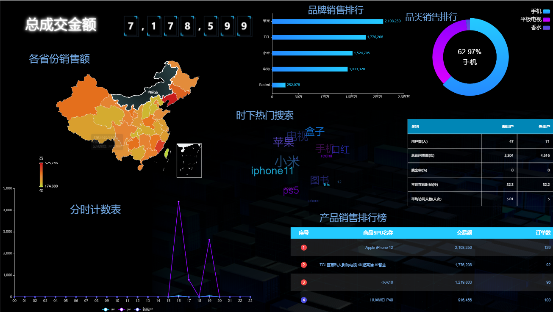Viewport: 553px width, 312px height.
Task: Click rank badge 1 beside Apple iPhone 12
Action: (x=304, y=247)
